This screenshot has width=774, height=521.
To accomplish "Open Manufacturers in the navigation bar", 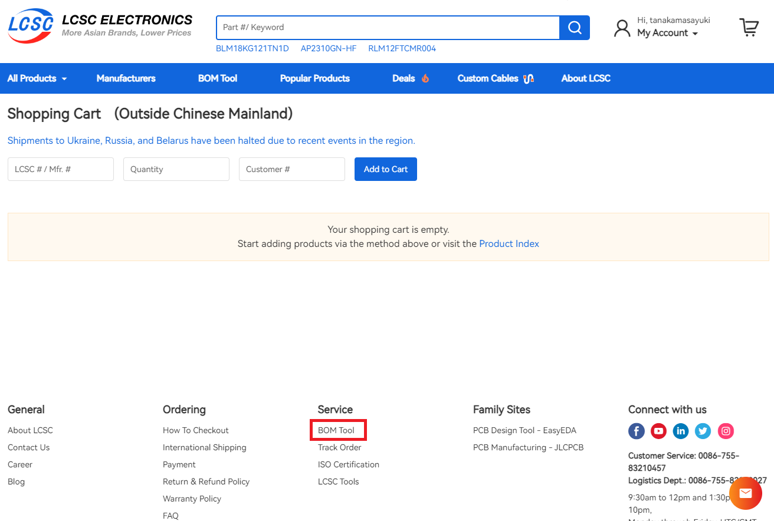I will click(x=126, y=78).
